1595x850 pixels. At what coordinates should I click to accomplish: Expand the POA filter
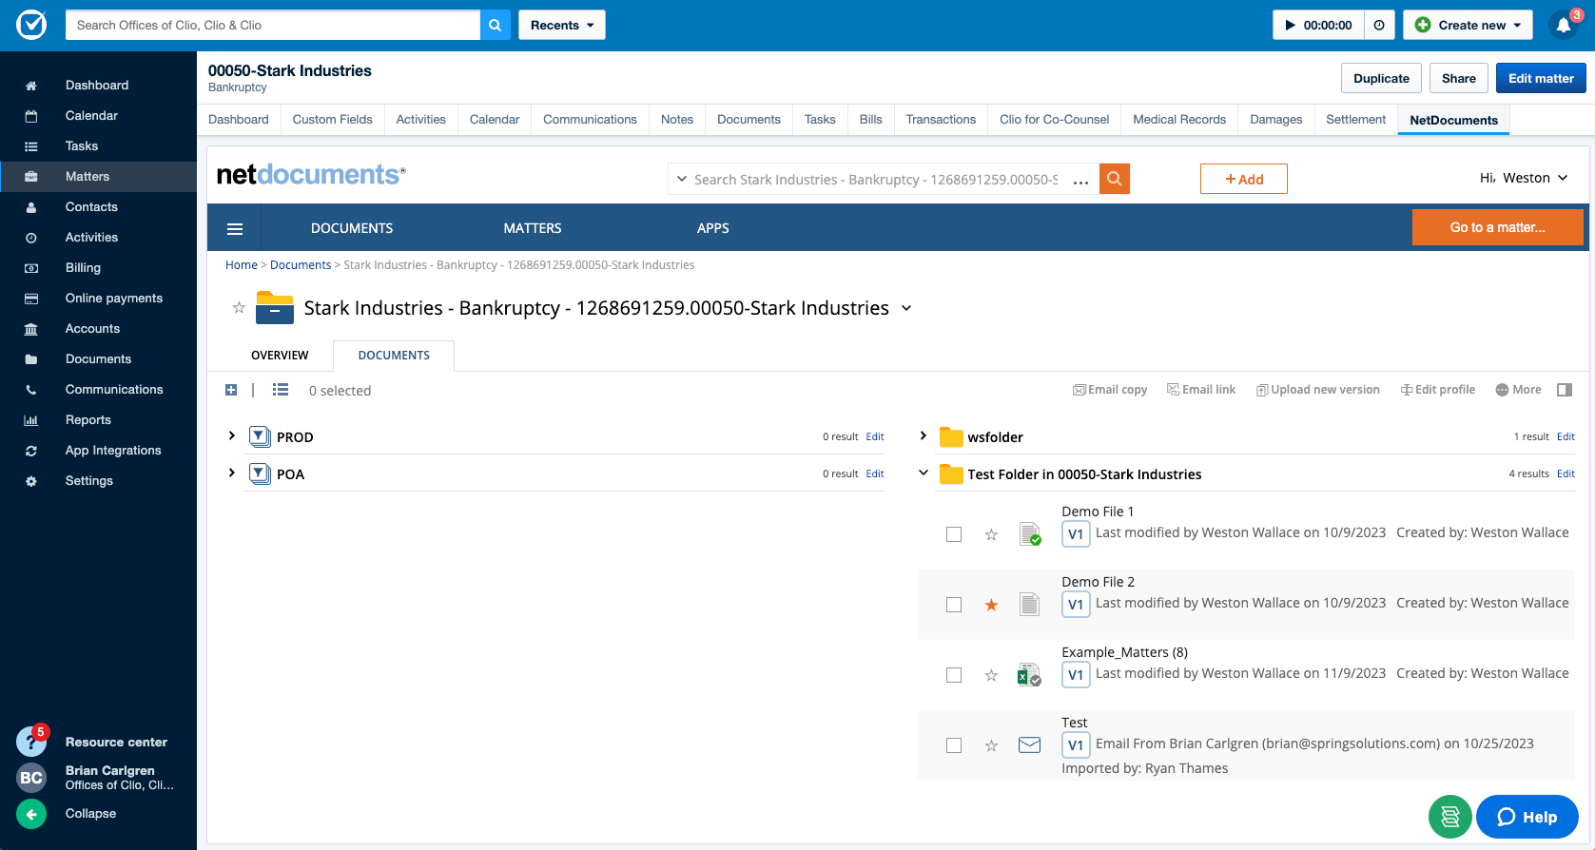[231, 473]
